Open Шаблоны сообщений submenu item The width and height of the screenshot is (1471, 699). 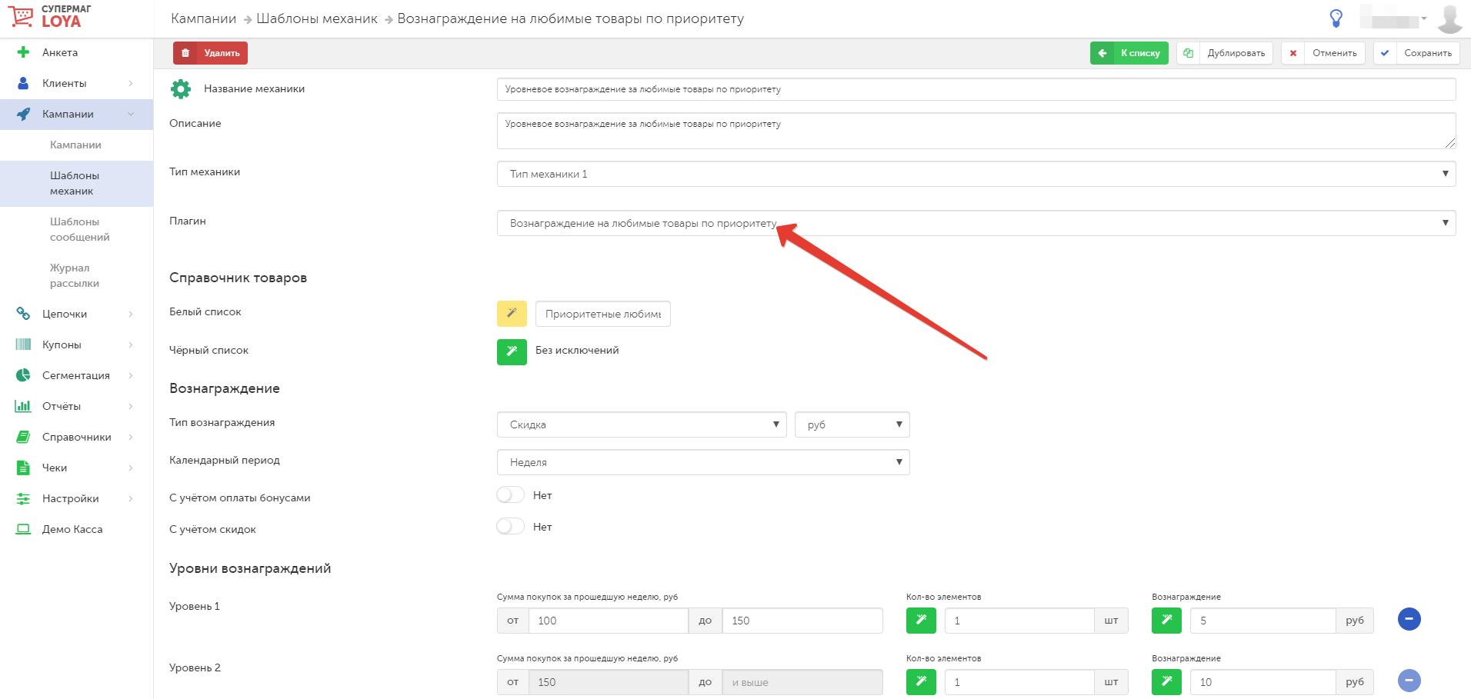click(79, 229)
